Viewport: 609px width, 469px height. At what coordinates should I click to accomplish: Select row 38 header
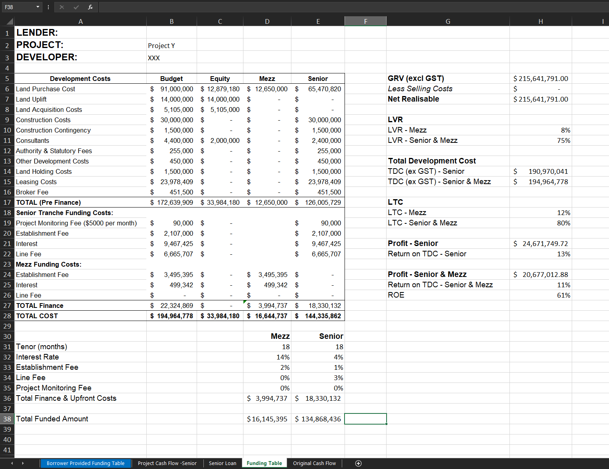[x=7, y=419]
